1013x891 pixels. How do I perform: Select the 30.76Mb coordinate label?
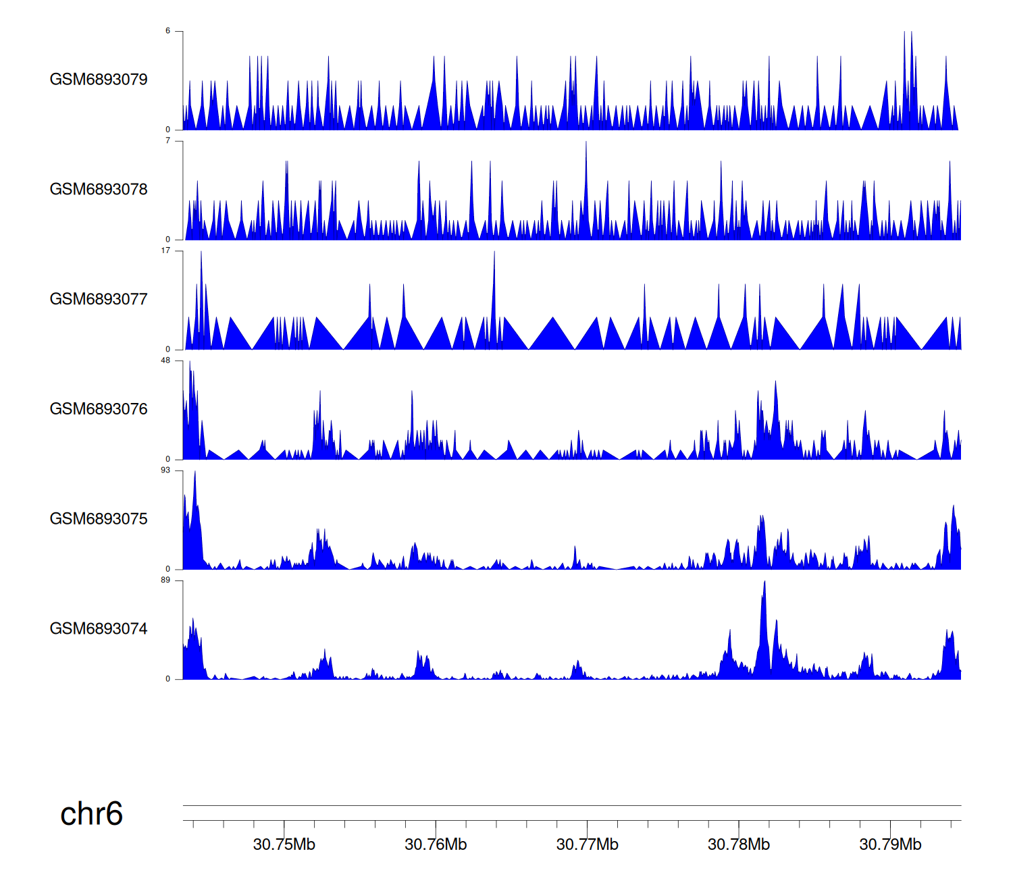436,845
